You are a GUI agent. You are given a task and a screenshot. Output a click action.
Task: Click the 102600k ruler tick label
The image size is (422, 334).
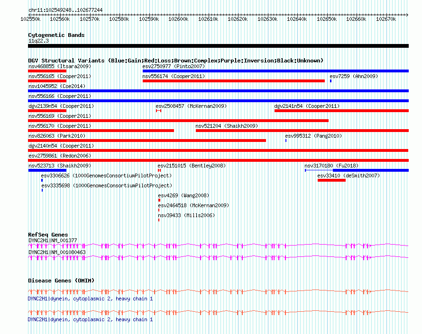point(178,19)
